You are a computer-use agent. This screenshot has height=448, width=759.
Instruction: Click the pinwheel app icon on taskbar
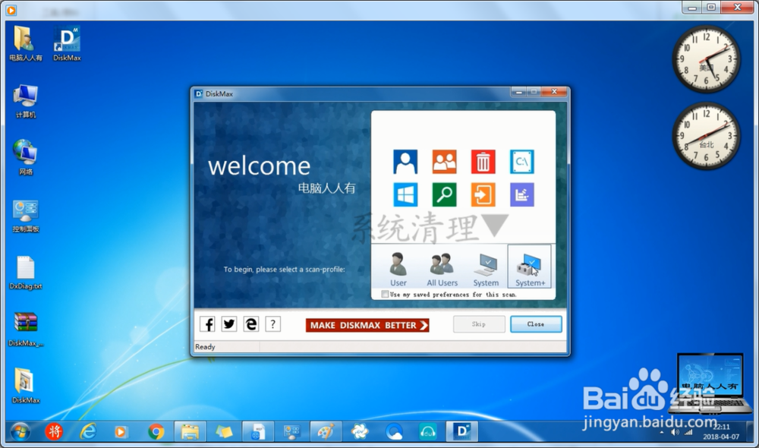click(360, 431)
